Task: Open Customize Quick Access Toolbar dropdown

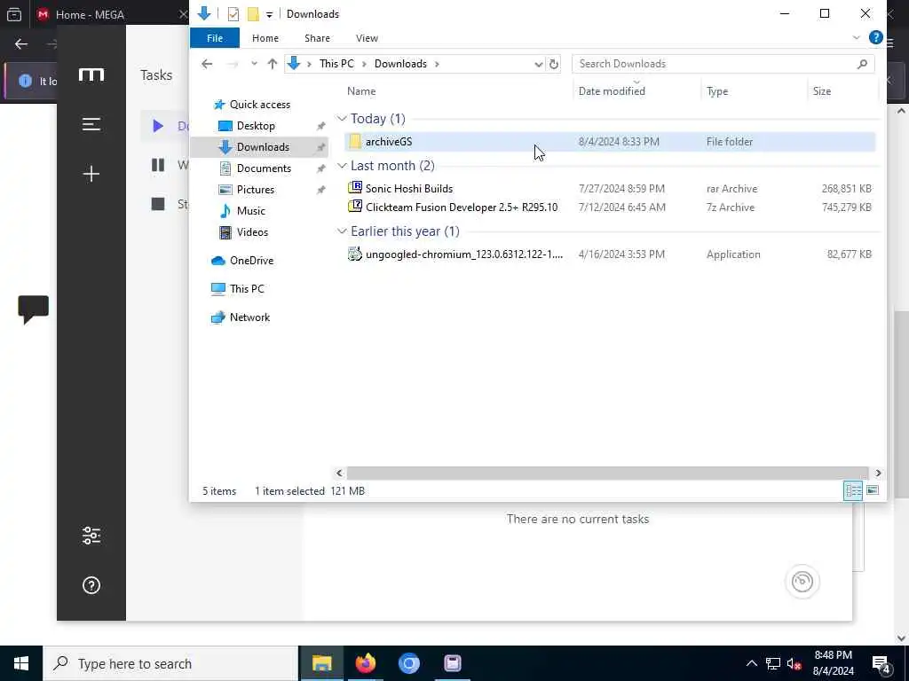Action: coord(269,14)
